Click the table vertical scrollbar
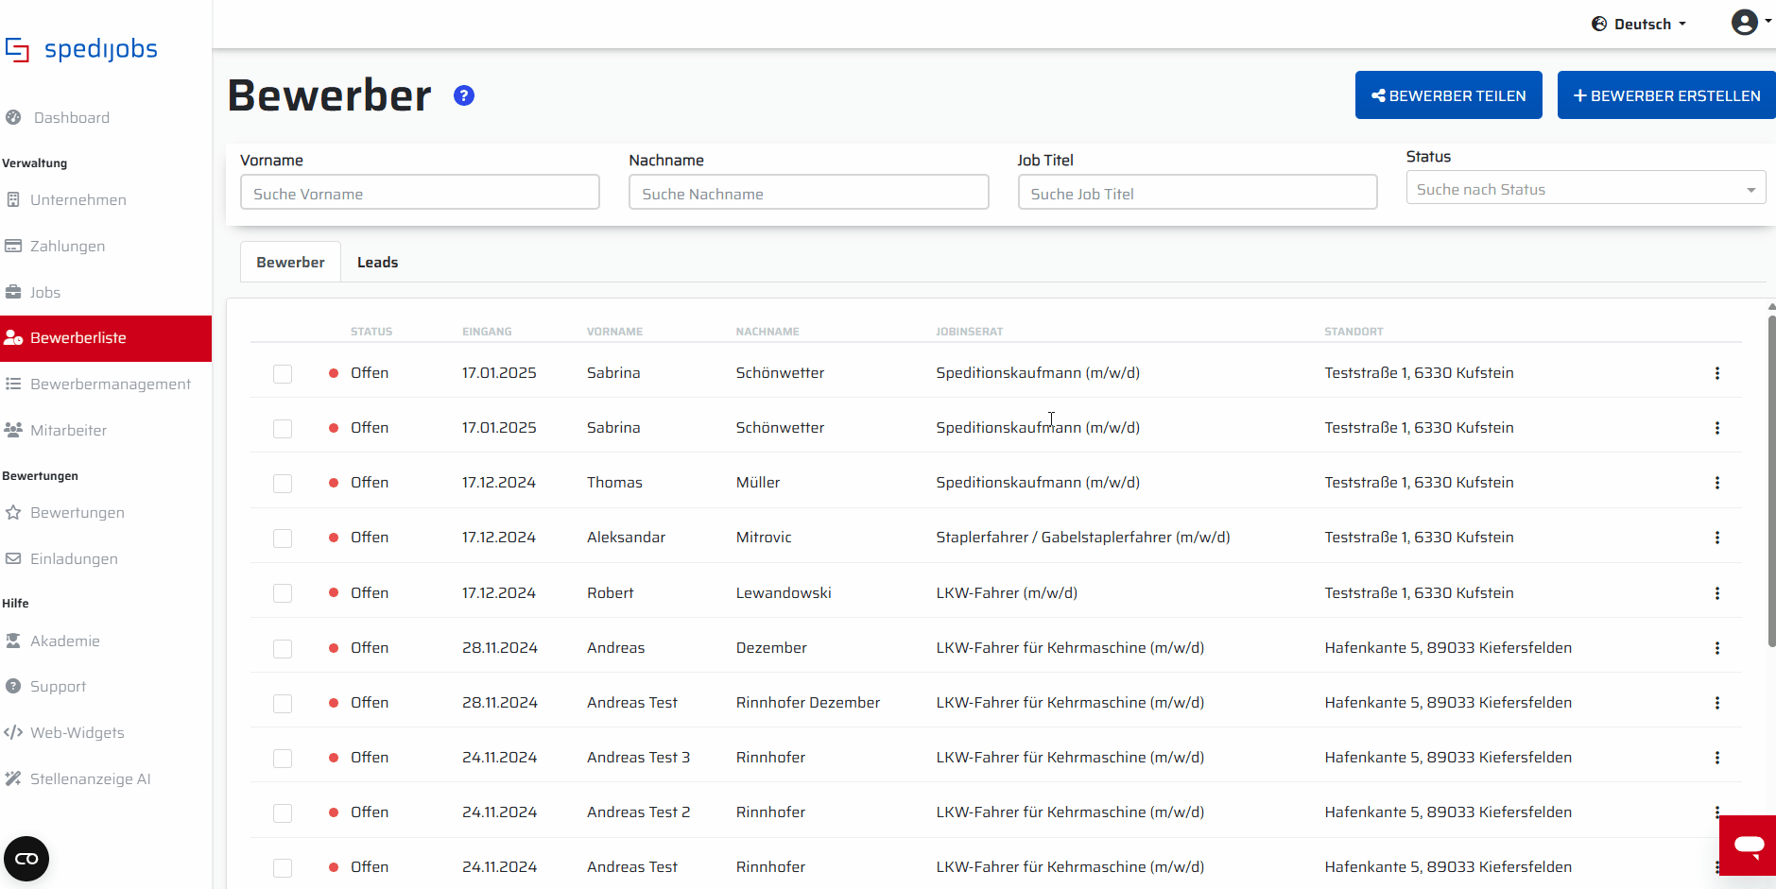This screenshot has width=1776, height=889. [x=1771, y=482]
